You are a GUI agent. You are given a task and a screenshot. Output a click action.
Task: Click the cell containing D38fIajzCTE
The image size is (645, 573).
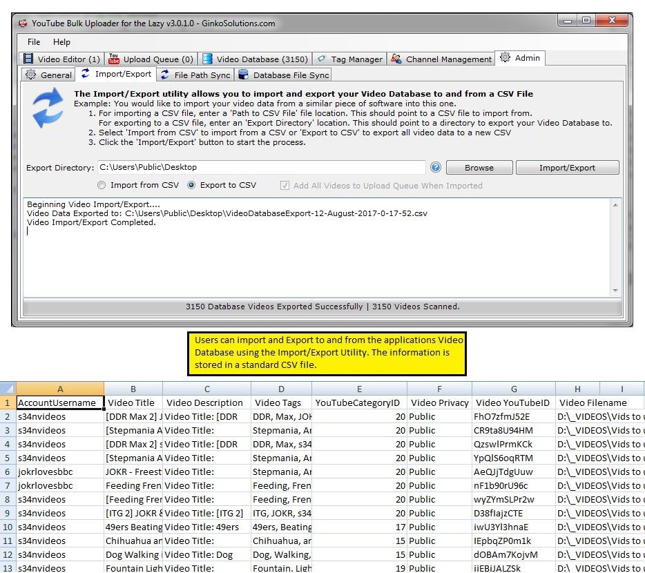pyautogui.click(x=514, y=514)
